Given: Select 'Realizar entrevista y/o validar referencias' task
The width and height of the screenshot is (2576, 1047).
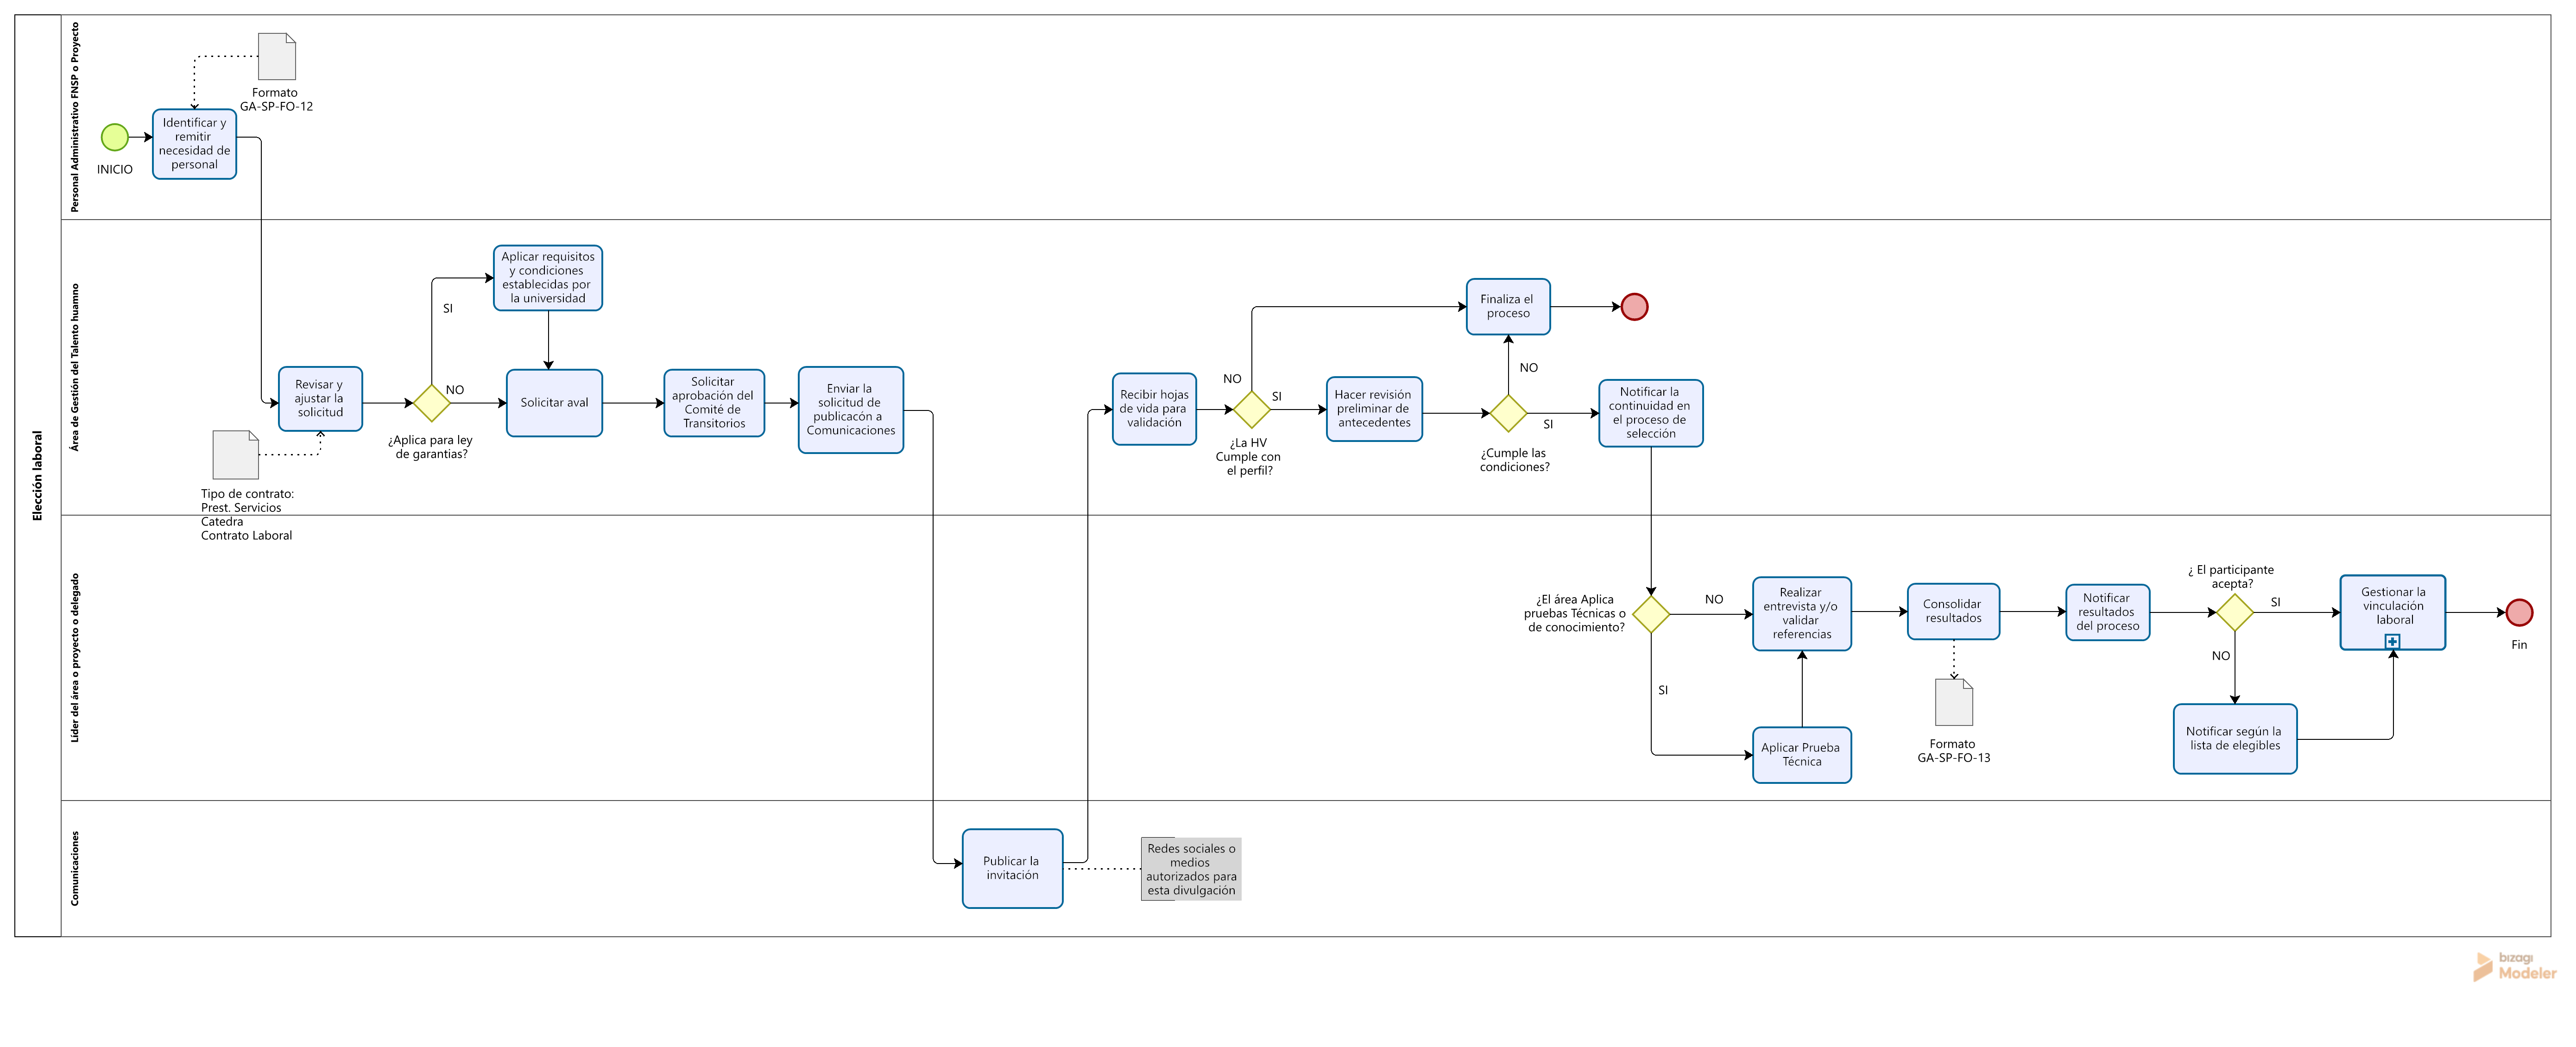Looking at the screenshot, I should [x=1802, y=614].
